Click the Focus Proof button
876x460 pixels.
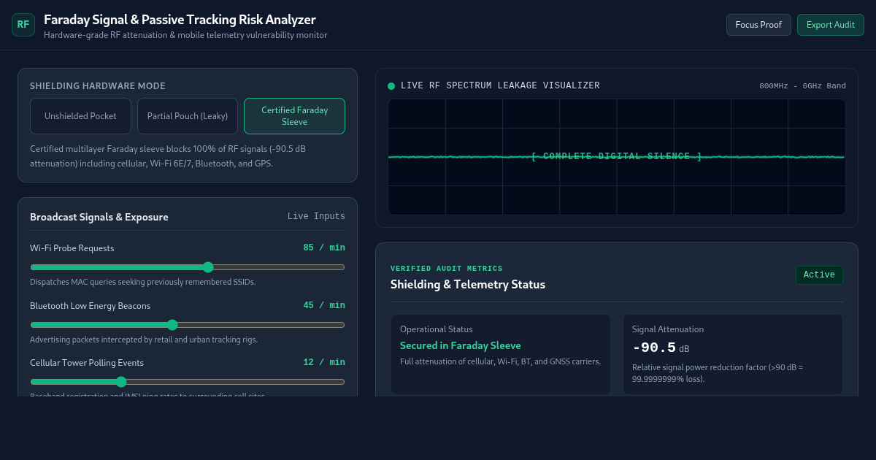pyautogui.click(x=758, y=25)
